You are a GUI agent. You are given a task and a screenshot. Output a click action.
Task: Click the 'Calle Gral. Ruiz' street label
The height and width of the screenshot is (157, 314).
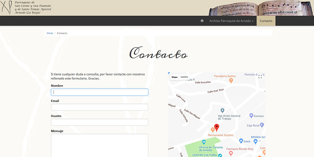tap(215, 91)
